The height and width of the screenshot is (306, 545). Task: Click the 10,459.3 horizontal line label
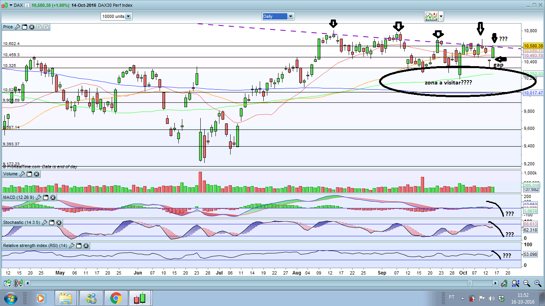11,55
